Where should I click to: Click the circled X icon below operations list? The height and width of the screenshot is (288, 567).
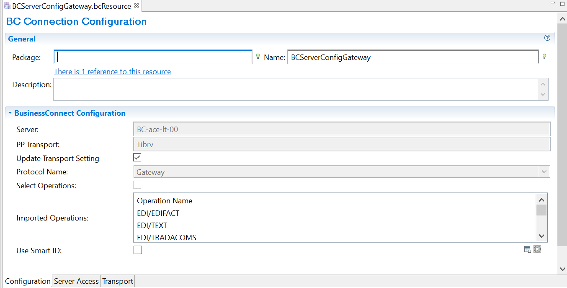(537, 249)
